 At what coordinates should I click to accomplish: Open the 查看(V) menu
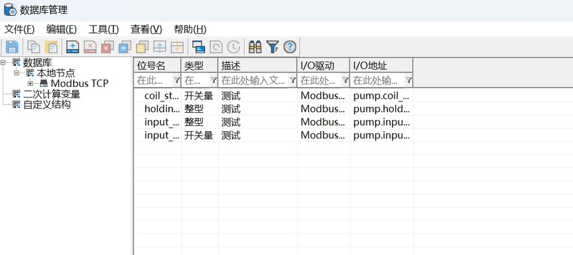click(146, 29)
